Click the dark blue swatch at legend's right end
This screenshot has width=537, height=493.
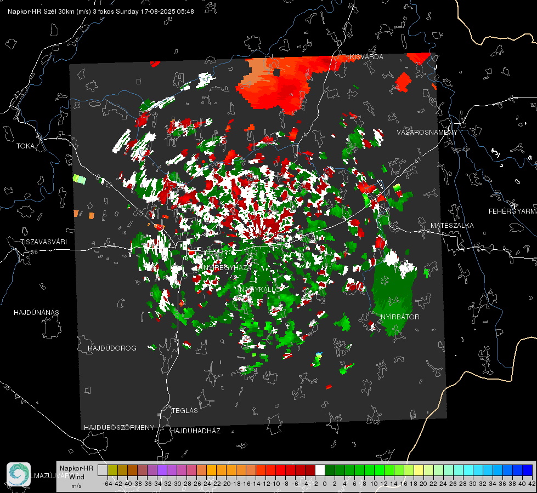point(528,471)
